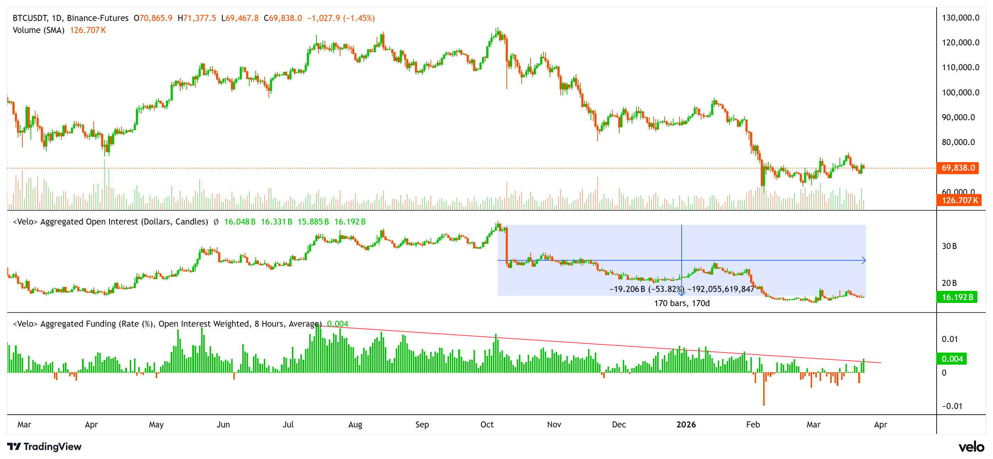Click the green 16.192B open interest label
993x459 pixels.
pyautogui.click(x=958, y=297)
